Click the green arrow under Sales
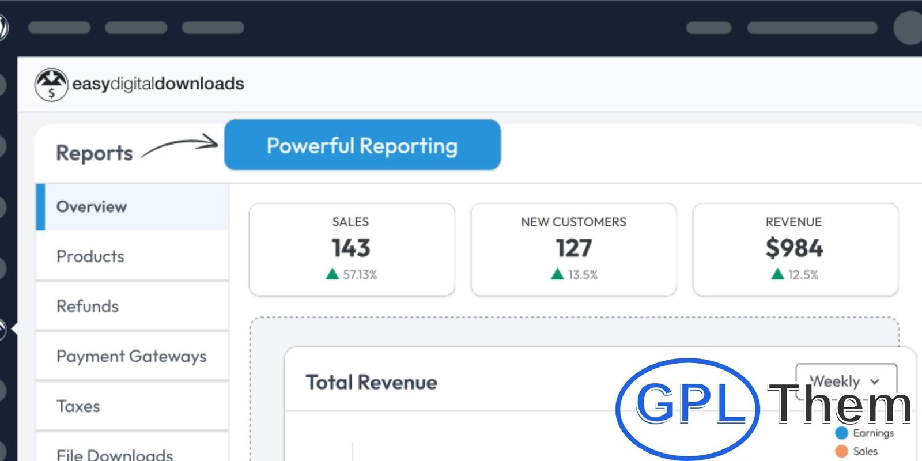This screenshot has width=922, height=461. [332, 274]
